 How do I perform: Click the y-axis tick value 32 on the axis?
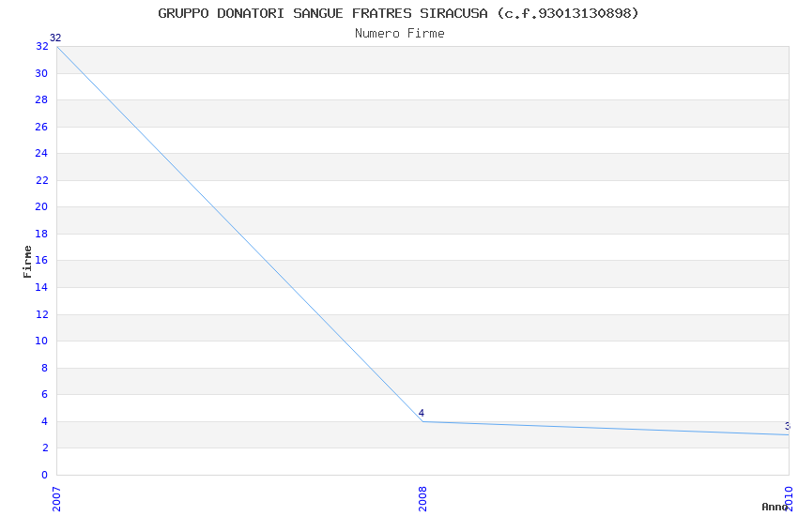(x=41, y=46)
